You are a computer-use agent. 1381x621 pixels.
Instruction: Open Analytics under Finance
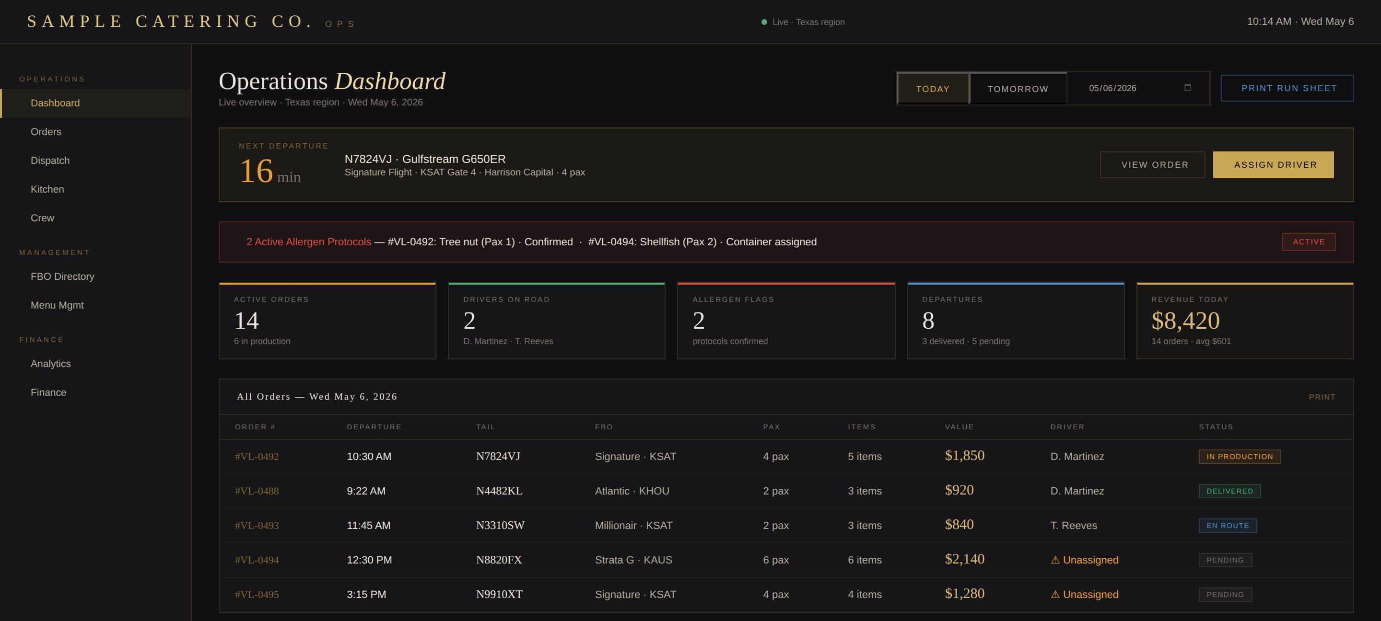pyautogui.click(x=96, y=364)
